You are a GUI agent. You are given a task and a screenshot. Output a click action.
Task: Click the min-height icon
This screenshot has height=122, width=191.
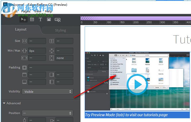(x=52, y=51)
